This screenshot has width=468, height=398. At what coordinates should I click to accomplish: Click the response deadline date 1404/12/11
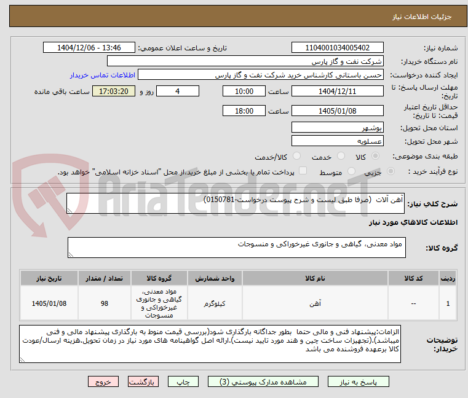coord(337,92)
